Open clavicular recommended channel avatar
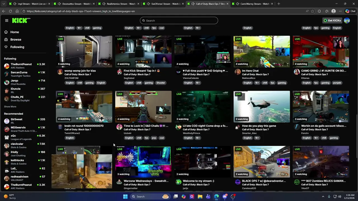 click(x=7, y=145)
